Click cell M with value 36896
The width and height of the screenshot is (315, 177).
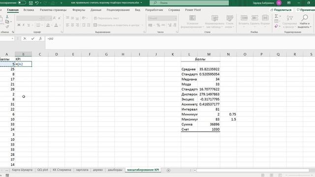(209, 124)
